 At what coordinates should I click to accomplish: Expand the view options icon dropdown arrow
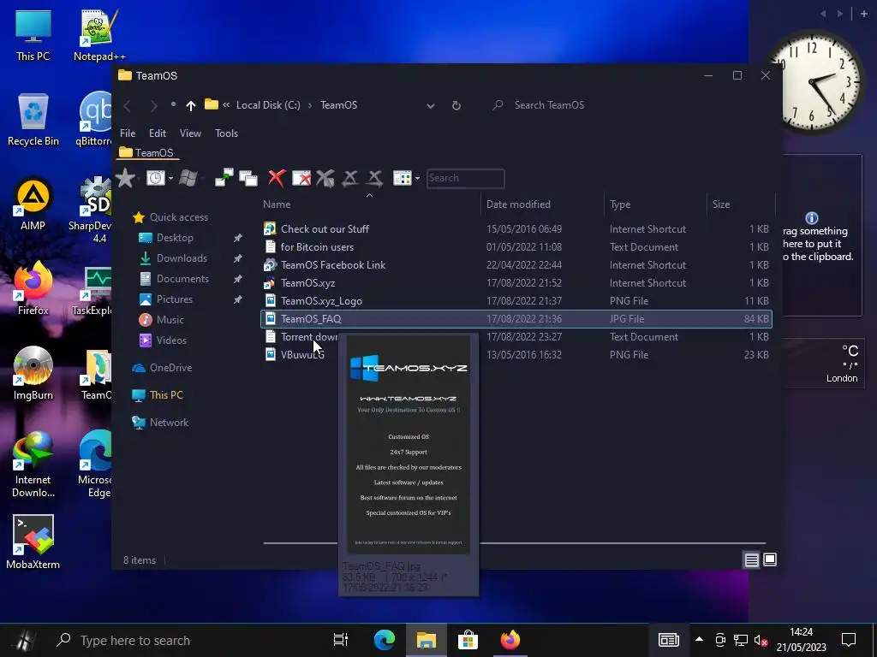click(x=417, y=179)
